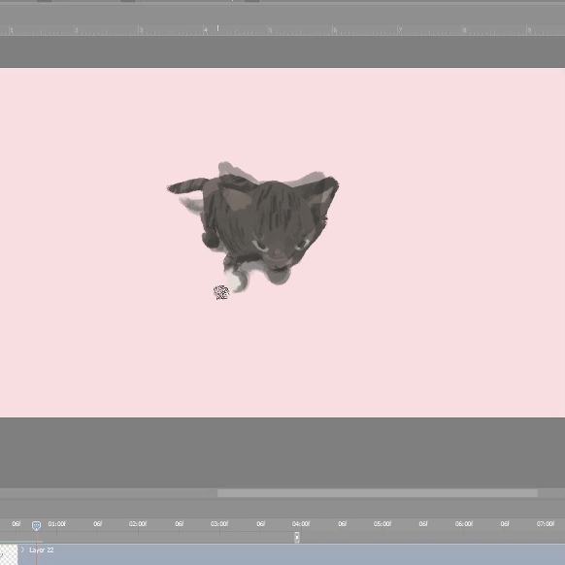Click the number 5 on horizontal ruler
This screenshot has height=565, width=565.
tap(270, 30)
